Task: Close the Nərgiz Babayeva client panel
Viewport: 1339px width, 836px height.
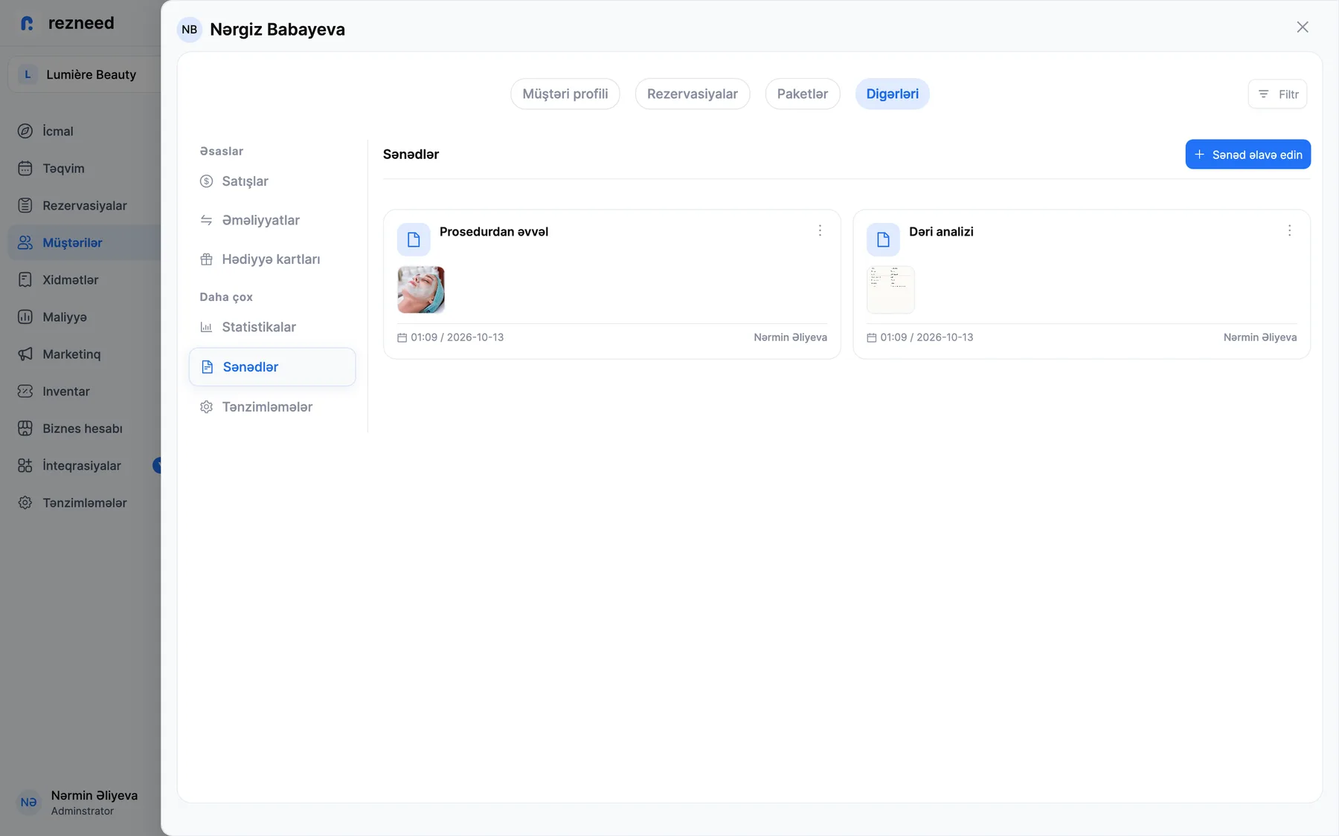Action: click(x=1303, y=27)
